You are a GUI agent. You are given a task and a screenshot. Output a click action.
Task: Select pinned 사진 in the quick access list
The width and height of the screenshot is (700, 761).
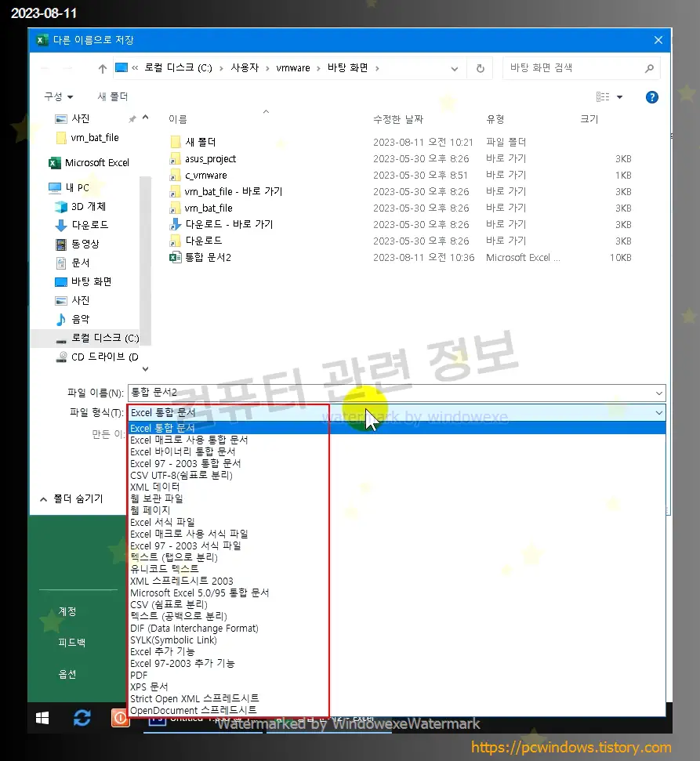81,118
